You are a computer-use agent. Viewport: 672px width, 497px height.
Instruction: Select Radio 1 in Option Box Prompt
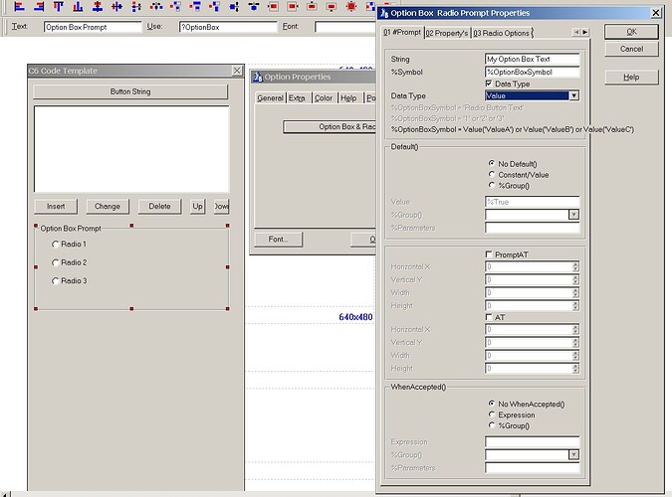(56, 244)
